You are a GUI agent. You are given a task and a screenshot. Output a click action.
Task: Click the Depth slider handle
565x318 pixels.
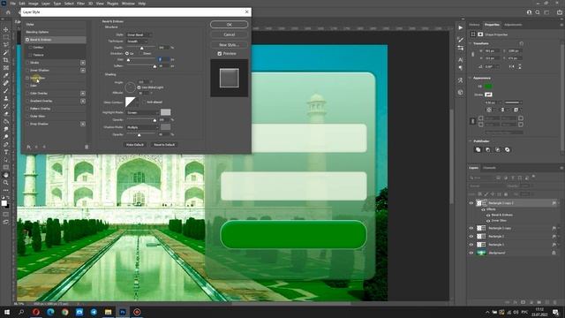click(x=141, y=48)
